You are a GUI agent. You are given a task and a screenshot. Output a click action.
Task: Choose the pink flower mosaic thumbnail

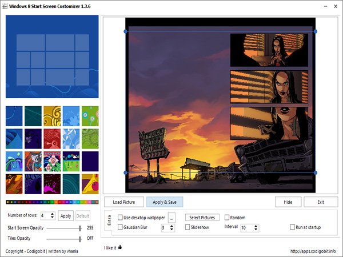coord(52,162)
